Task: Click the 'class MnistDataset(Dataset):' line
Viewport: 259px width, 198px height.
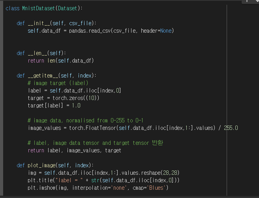Action: click(x=44, y=8)
